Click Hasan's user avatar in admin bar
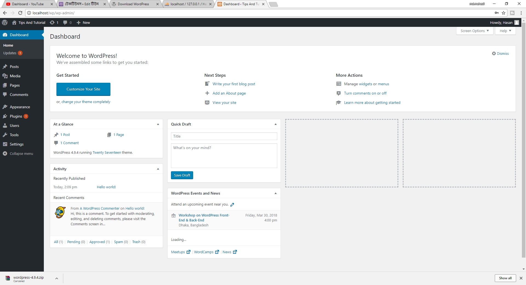The width and height of the screenshot is (526, 285). point(517,22)
